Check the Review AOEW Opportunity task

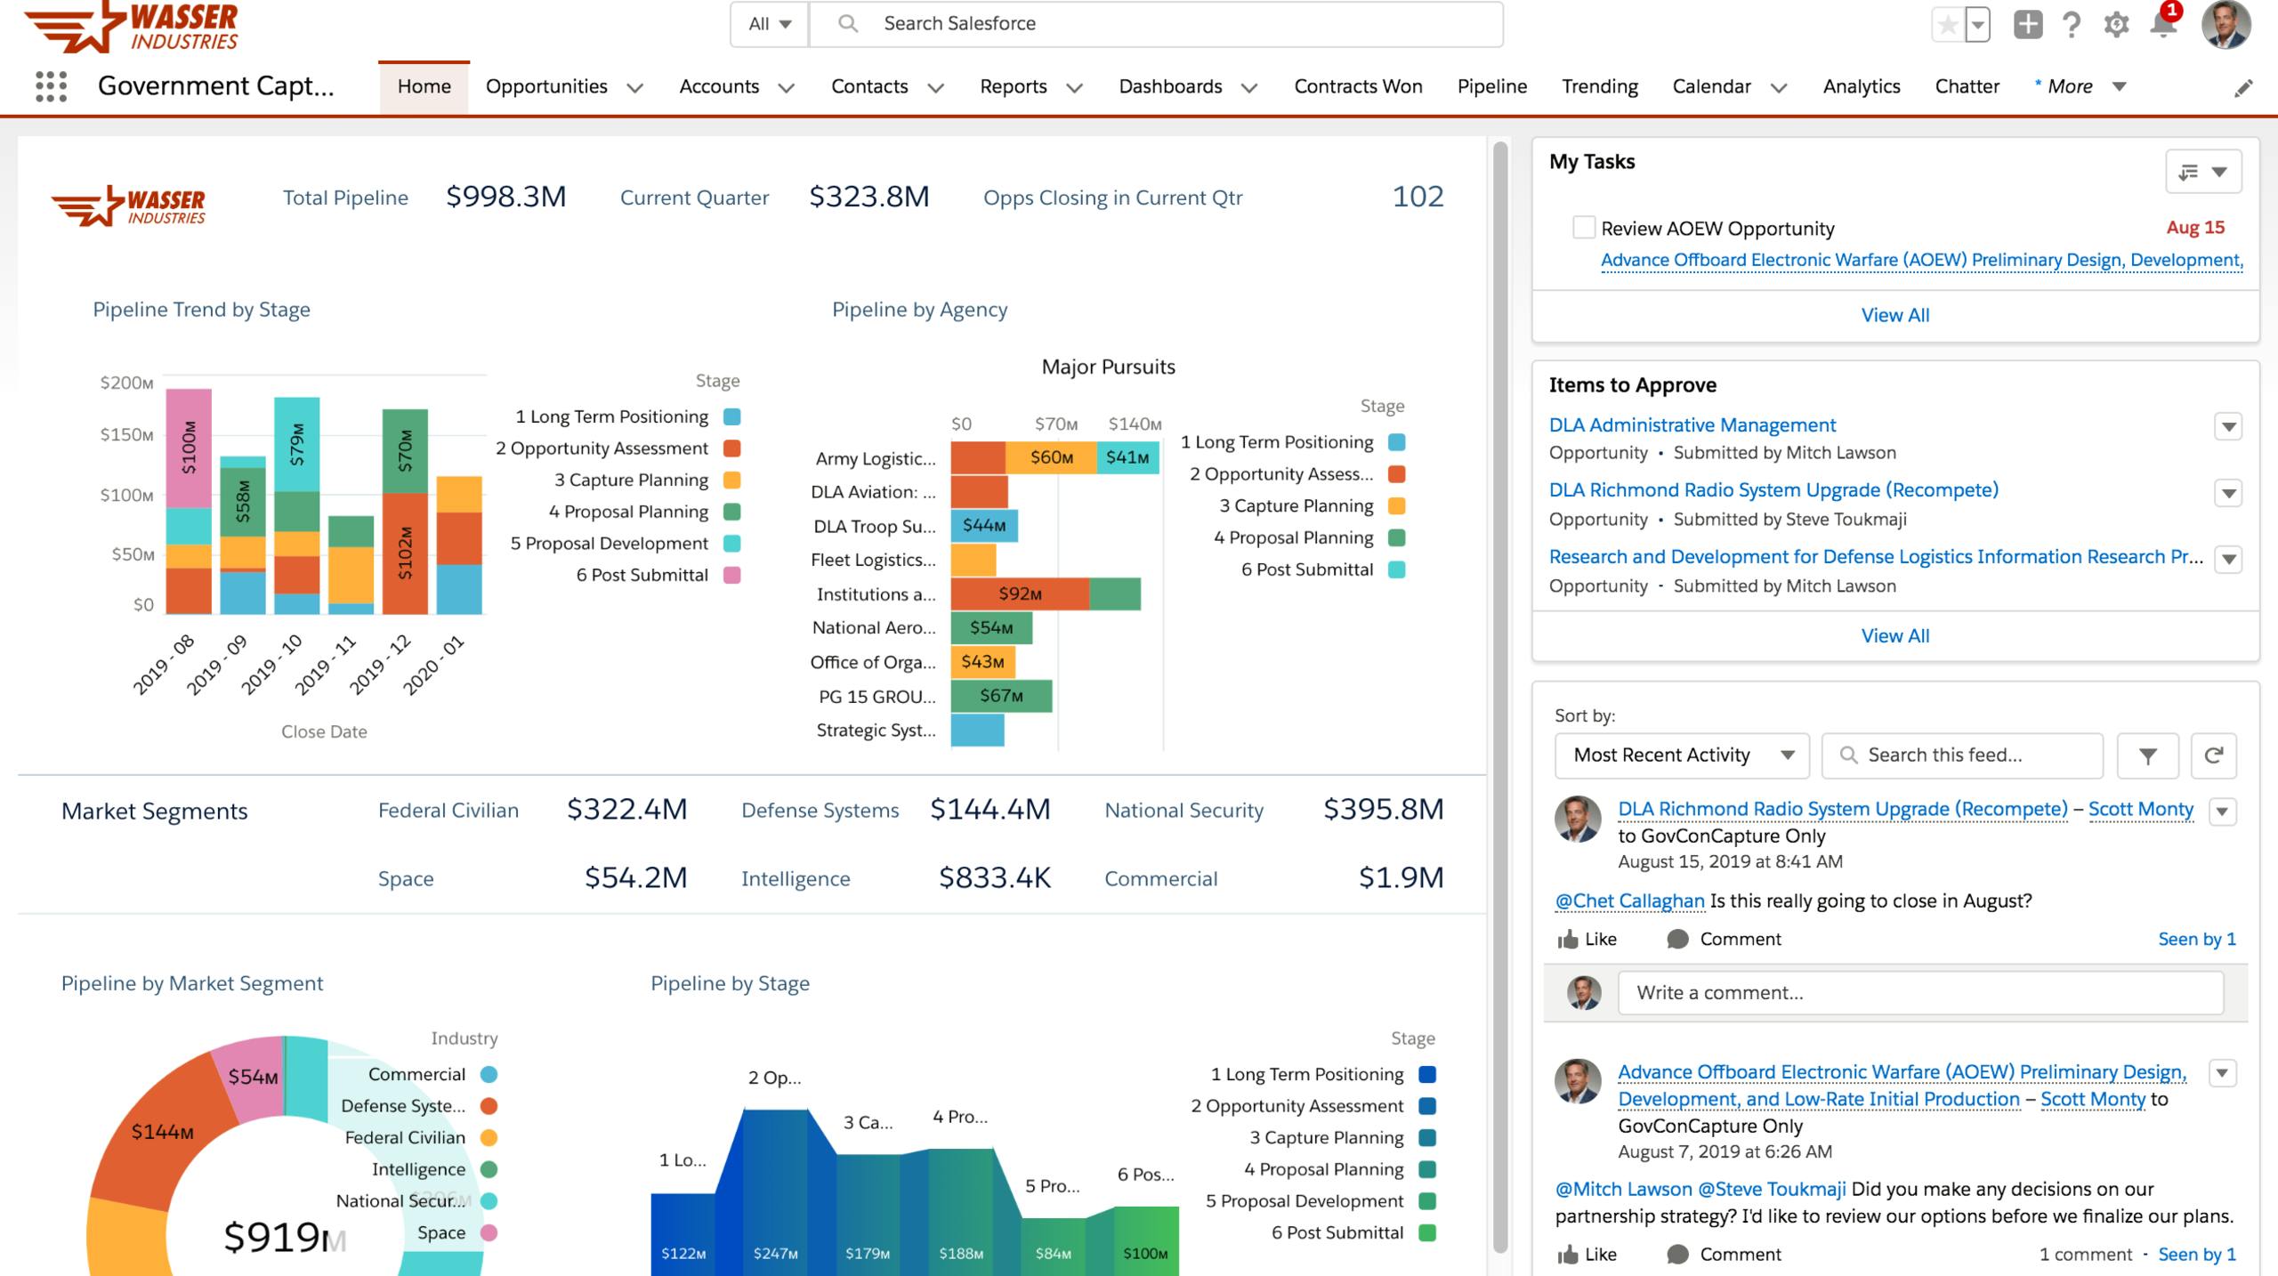tap(1584, 228)
